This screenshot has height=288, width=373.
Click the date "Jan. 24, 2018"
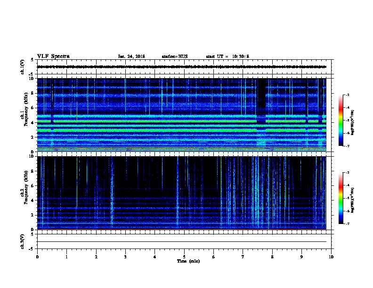point(131,56)
